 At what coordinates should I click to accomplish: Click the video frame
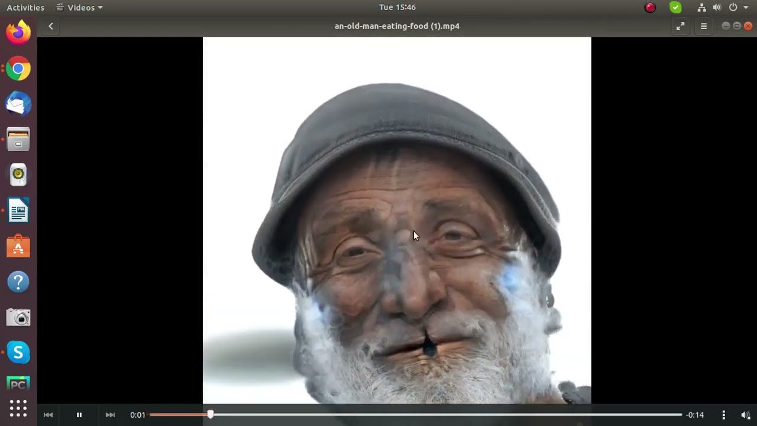(397, 220)
